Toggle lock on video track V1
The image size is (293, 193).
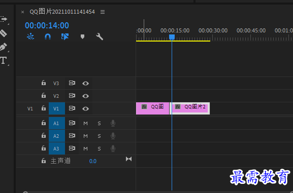(x=44, y=108)
